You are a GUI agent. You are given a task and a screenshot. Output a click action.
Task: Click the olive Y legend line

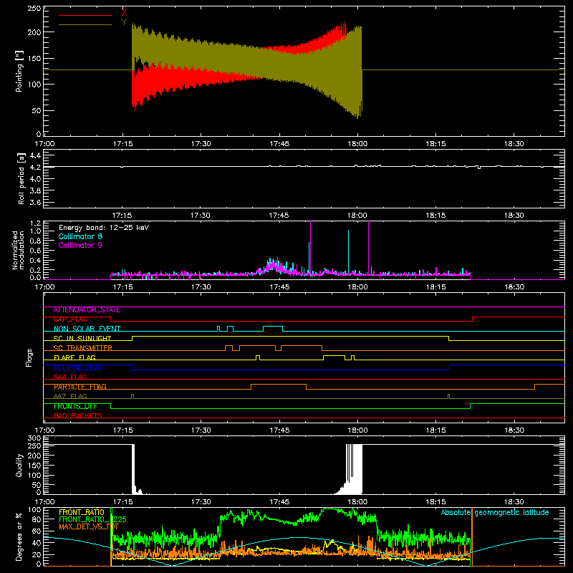point(85,24)
